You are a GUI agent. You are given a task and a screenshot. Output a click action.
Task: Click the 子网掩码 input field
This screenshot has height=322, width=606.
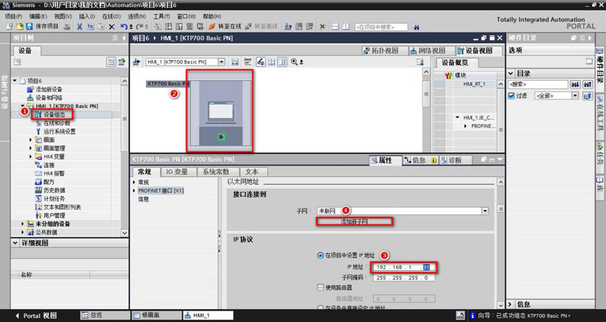404,278
